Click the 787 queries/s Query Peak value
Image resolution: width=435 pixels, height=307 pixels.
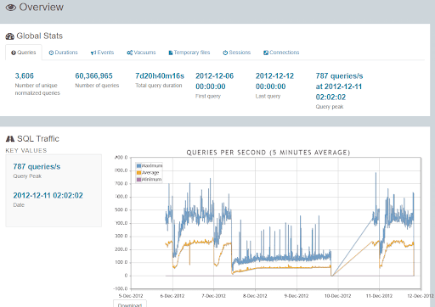coord(37,167)
